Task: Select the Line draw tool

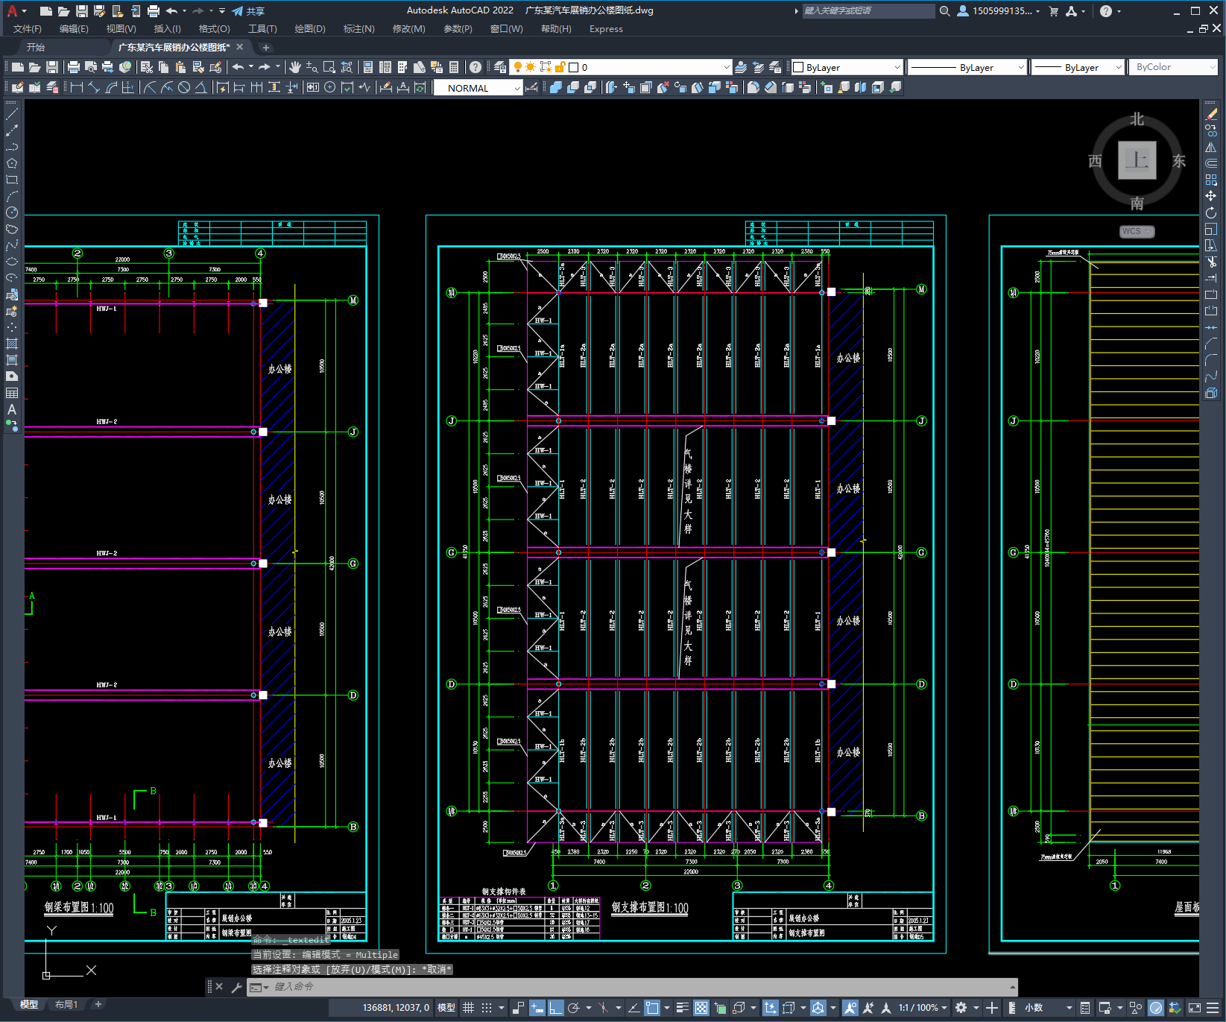Action: 12,114
